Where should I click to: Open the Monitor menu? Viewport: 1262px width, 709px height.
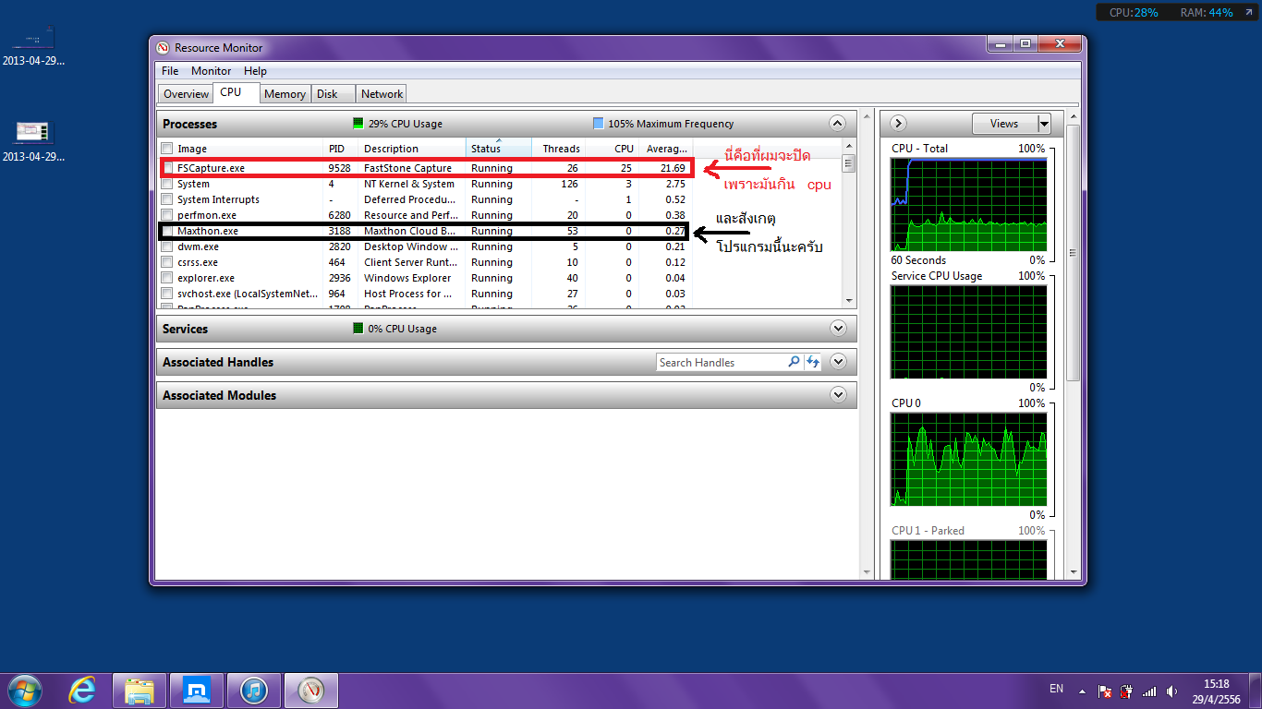[211, 71]
